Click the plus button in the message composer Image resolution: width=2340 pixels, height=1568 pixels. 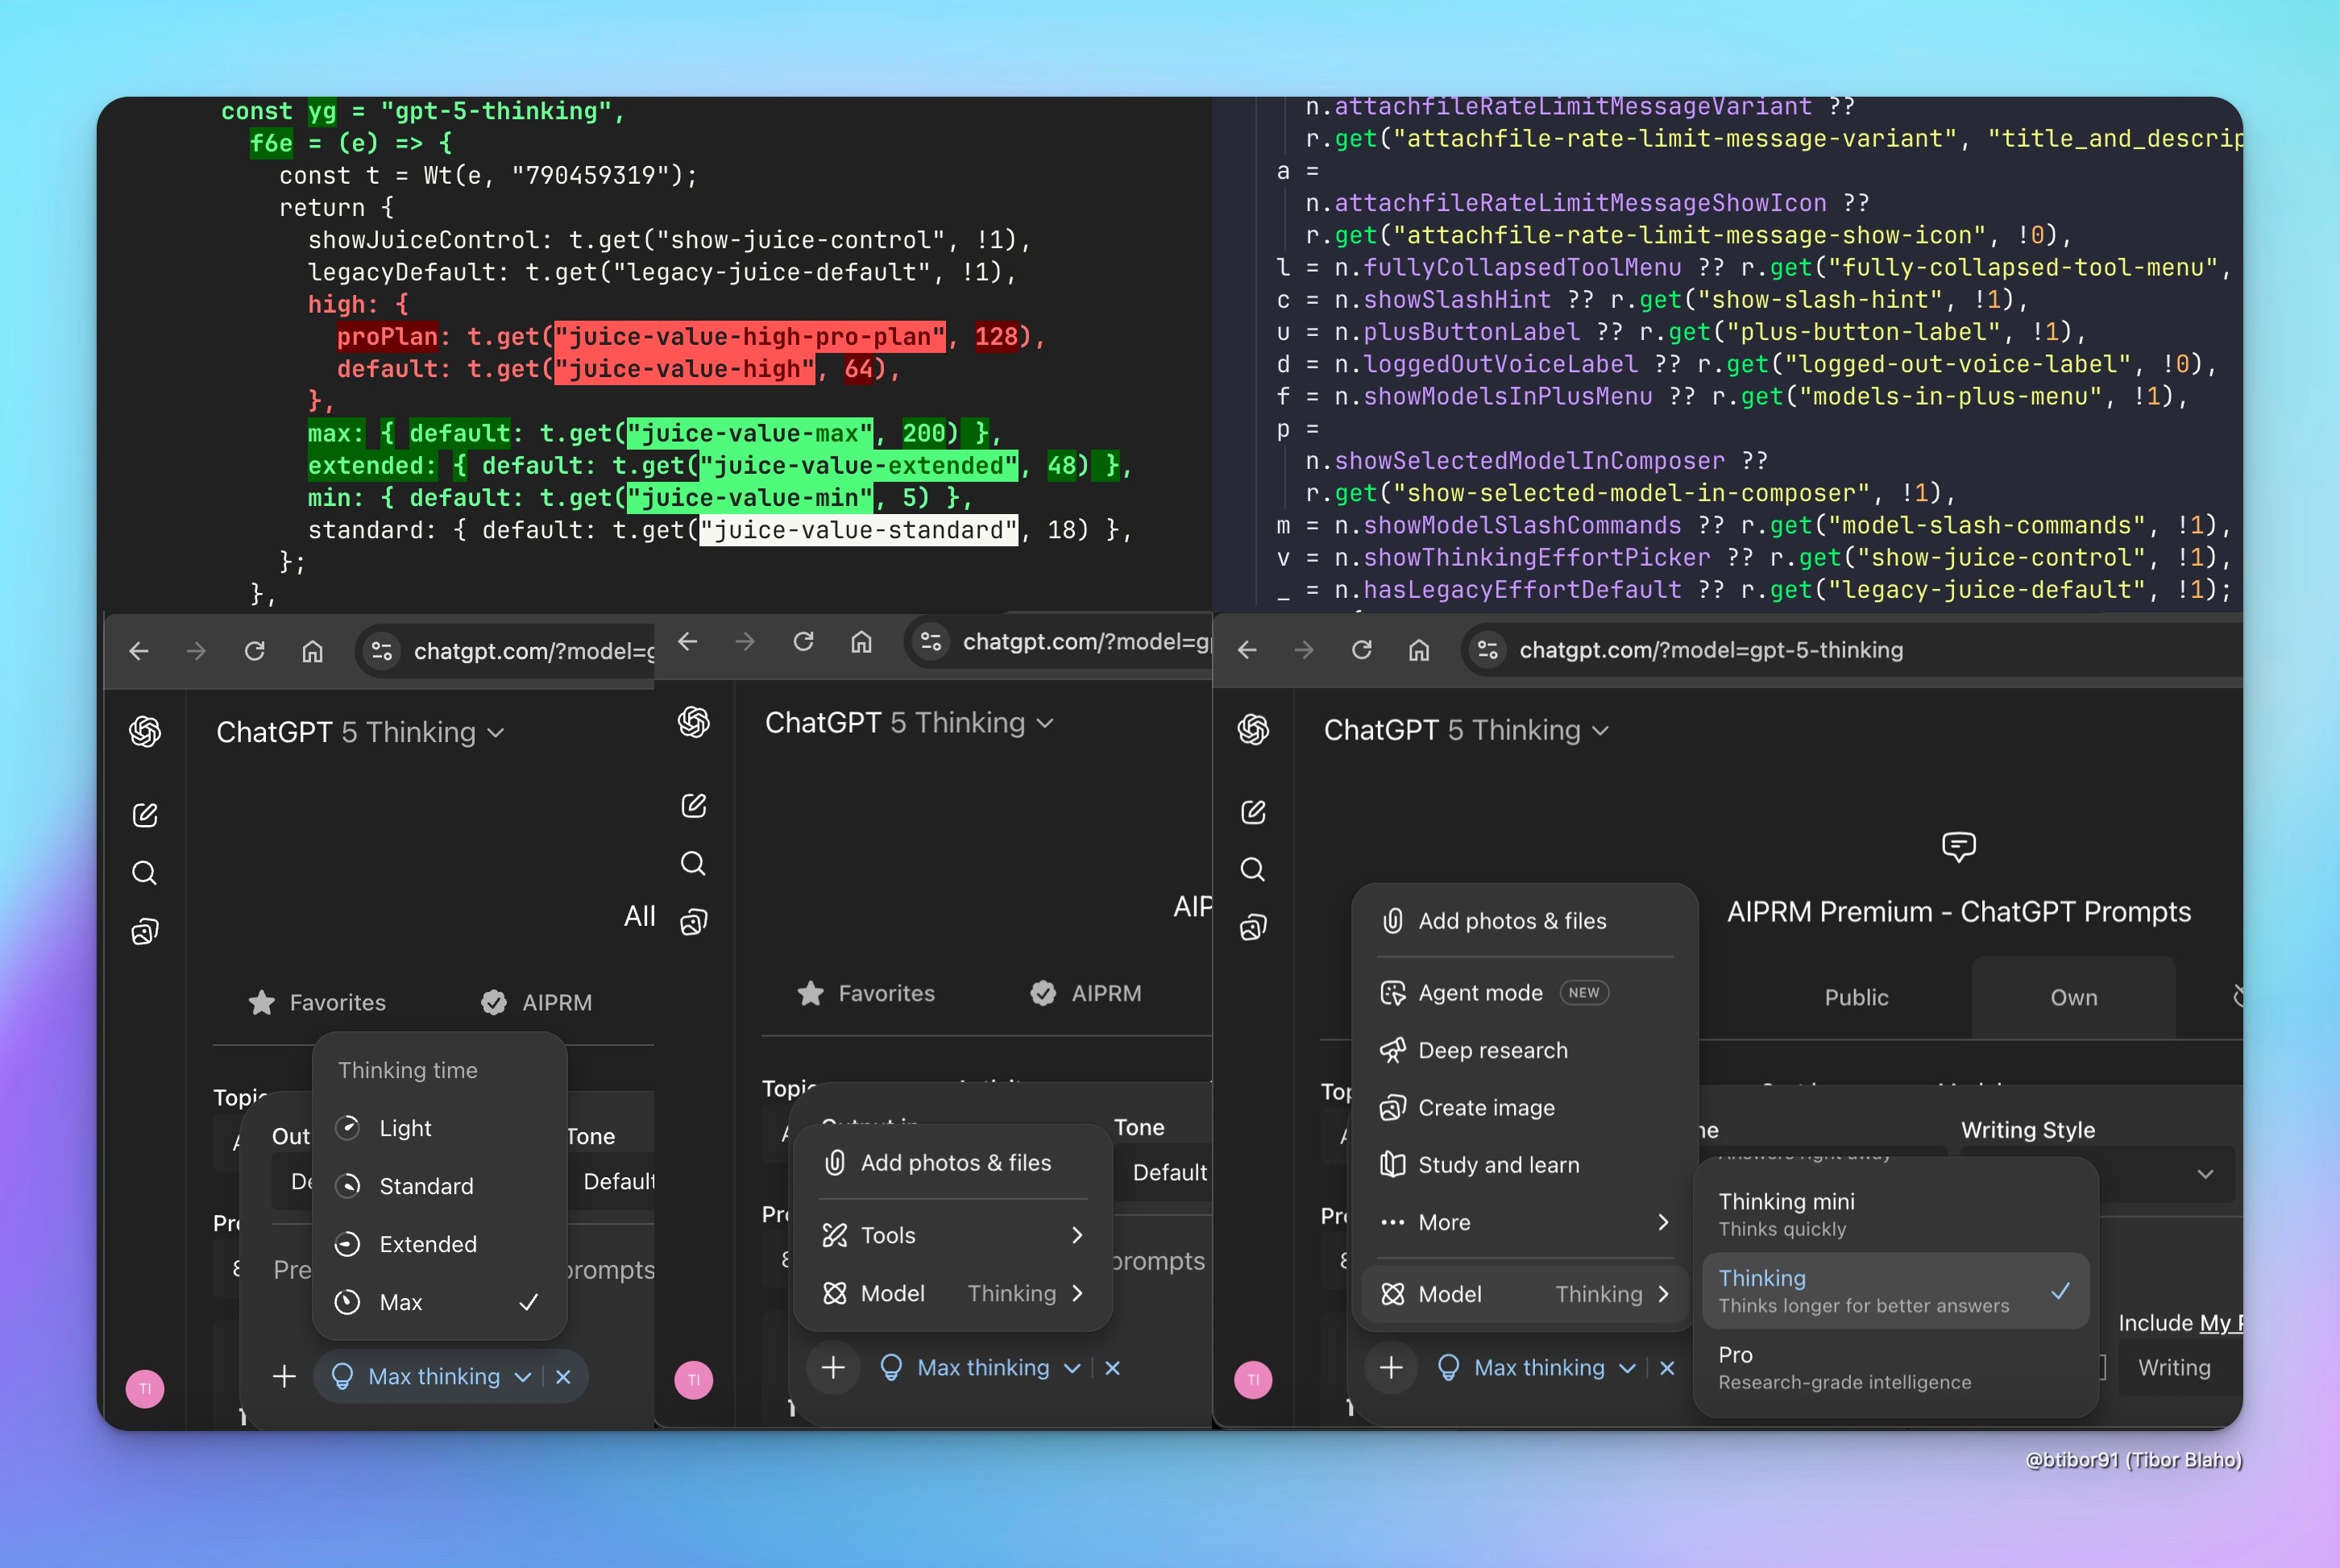tap(284, 1376)
